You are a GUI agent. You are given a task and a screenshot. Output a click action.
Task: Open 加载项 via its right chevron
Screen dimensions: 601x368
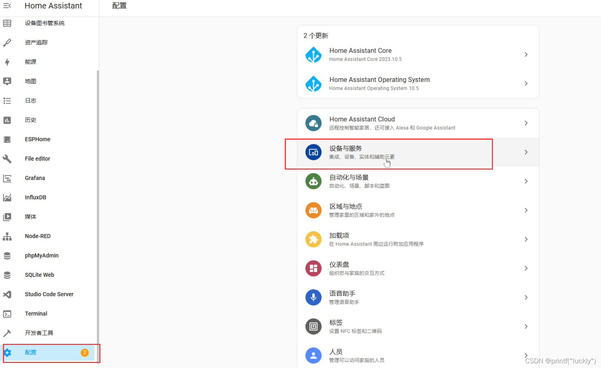pyautogui.click(x=526, y=239)
